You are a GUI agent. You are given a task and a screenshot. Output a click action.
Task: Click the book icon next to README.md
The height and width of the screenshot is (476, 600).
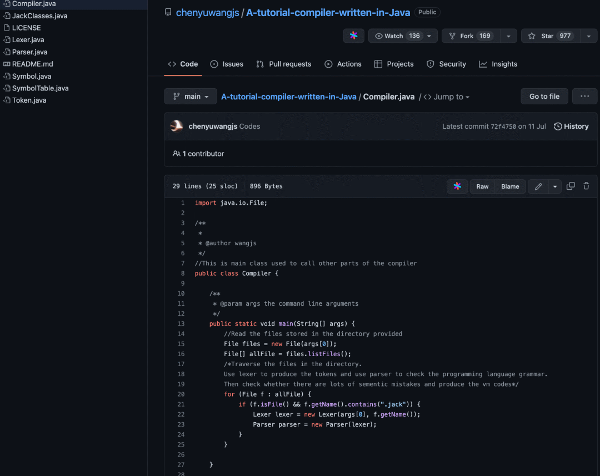tap(7, 64)
